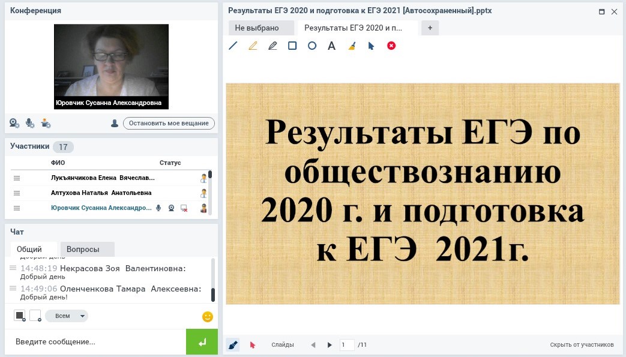Maximize the presentation panel
The height and width of the screenshot is (357, 626).
tap(601, 11)
